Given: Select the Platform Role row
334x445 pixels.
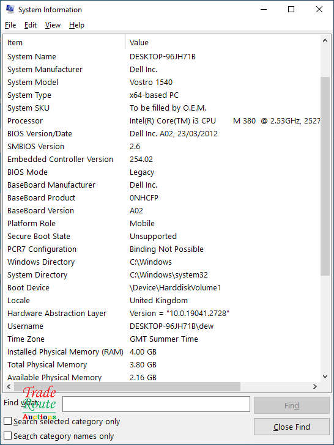Looking at the screenshot, I should [x=162, y=223].
